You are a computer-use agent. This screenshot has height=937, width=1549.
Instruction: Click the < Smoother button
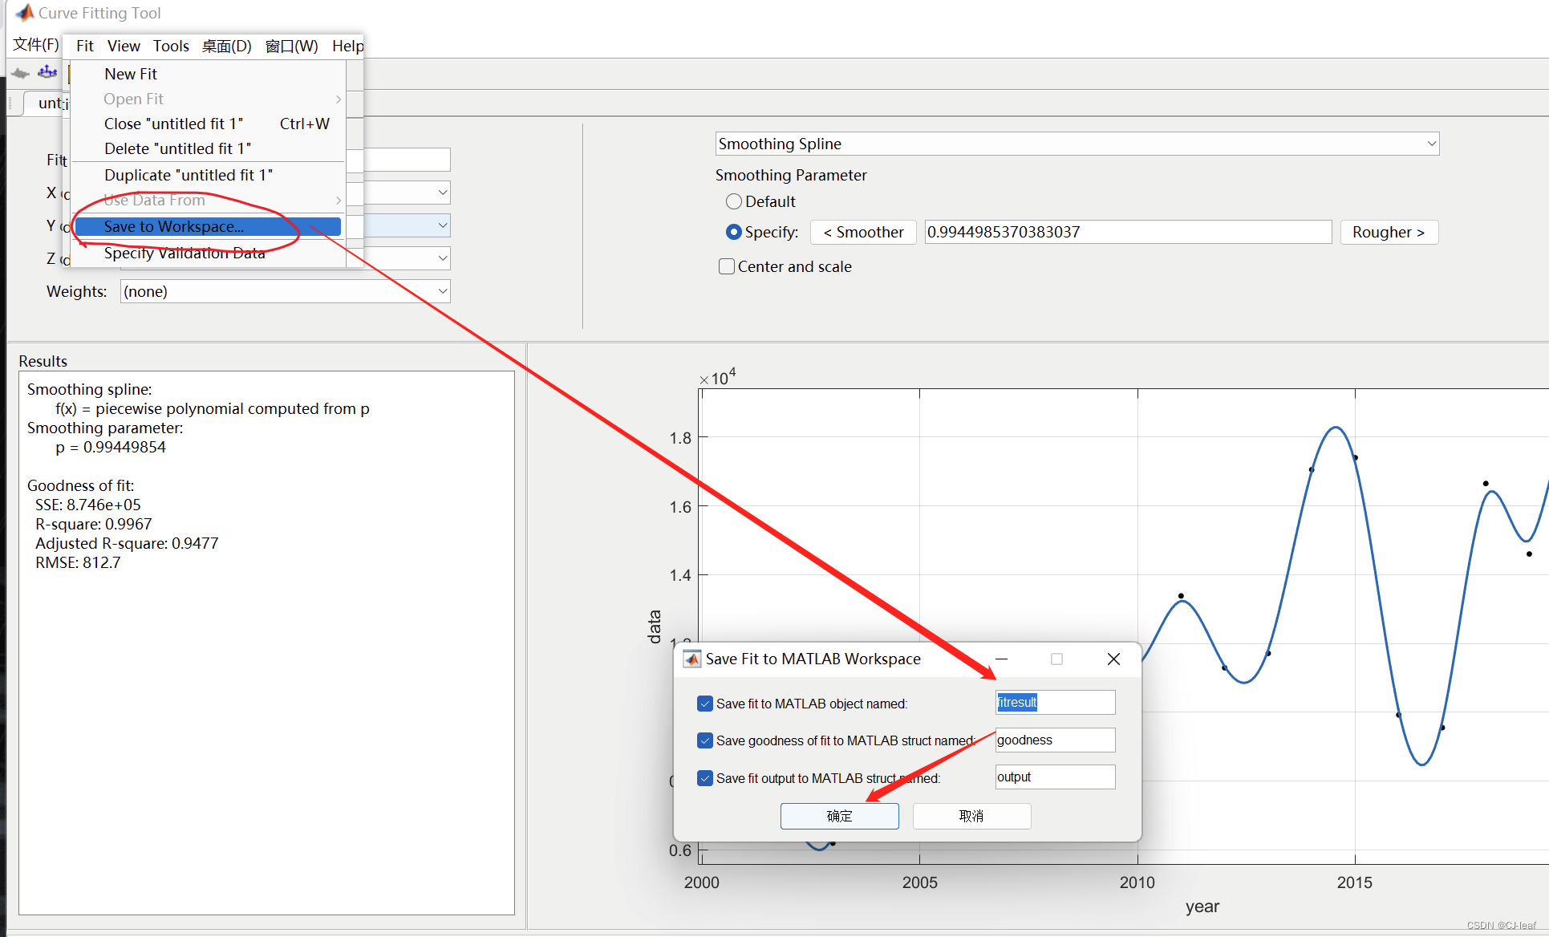(x=863, y=232)
